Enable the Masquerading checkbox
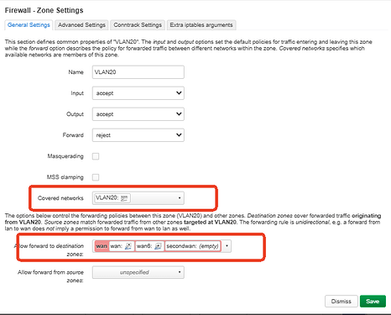 96,156
